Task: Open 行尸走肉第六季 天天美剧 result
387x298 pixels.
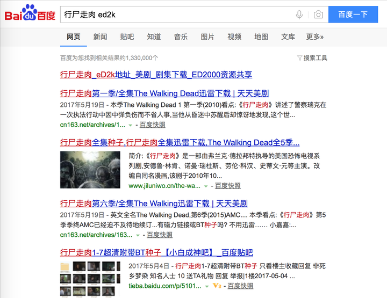Action: click(x=154, y=203)
